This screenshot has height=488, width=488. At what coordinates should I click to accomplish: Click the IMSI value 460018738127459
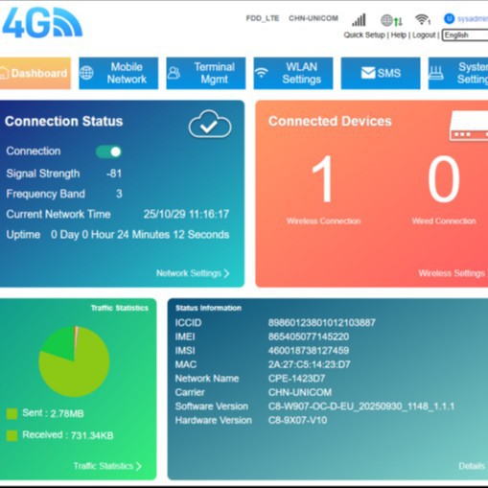pyautogui.click(x=309, y=351)
